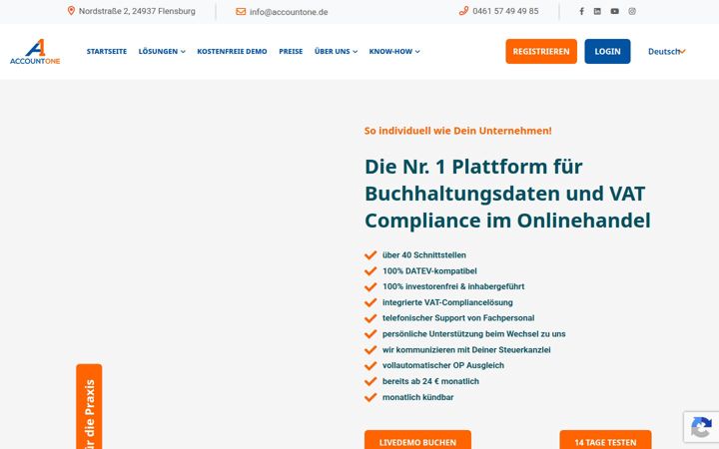Click checkmark beside 'bereits ab 24 € monatlich'
Image resolution: width=719 pixels, height=449 pixels.
370,381
